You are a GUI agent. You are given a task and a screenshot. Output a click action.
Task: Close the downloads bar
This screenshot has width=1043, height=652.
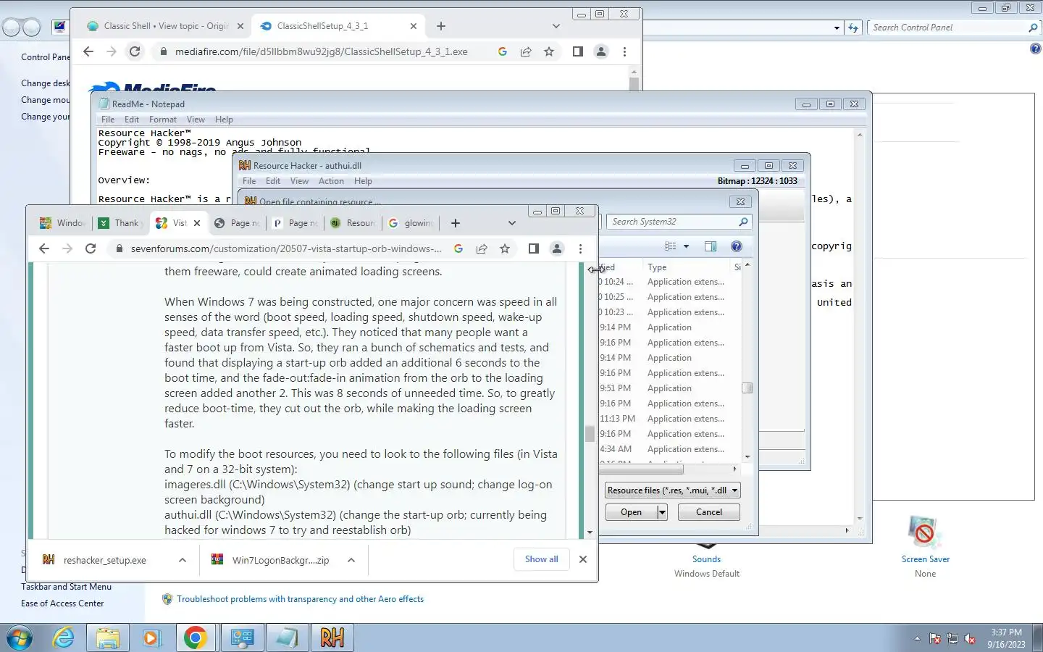click(x=583, y=559)
